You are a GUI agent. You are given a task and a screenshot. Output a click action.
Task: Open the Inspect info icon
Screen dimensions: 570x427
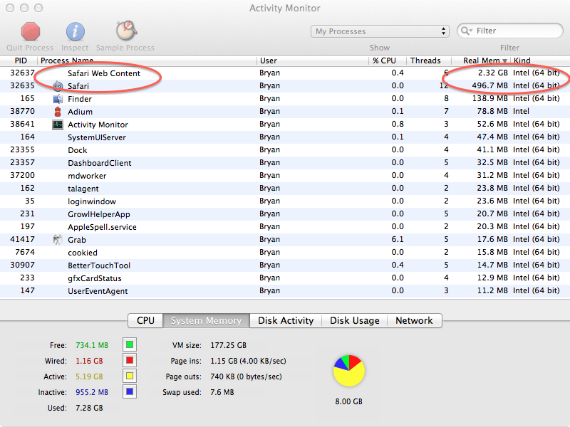(x=76, y=31)
